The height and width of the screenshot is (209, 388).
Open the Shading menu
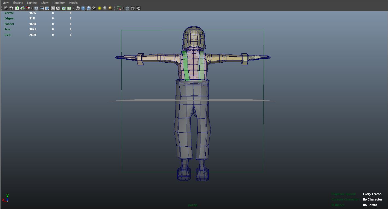(x=18, y=3)
